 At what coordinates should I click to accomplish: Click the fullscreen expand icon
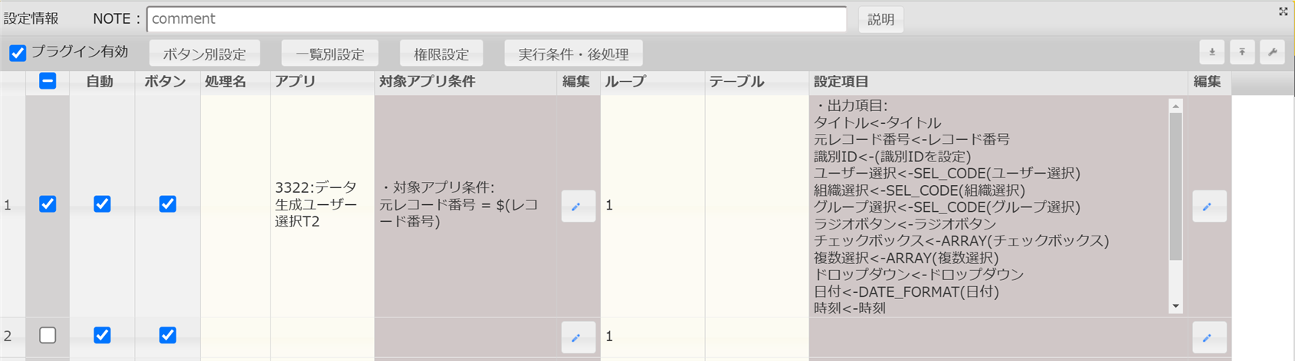click(x=1283, y=11)
